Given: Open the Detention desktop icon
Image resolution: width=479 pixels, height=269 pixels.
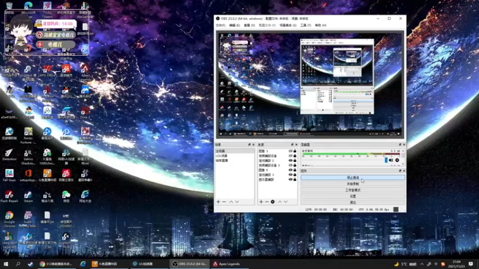Looking at the screenshot, I should pyautogui.click(x=9, y=155).
